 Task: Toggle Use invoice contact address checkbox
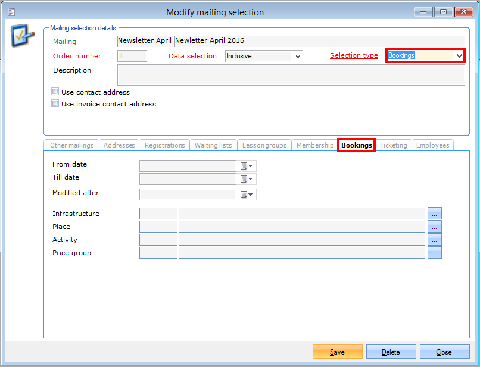click(55, 104)
